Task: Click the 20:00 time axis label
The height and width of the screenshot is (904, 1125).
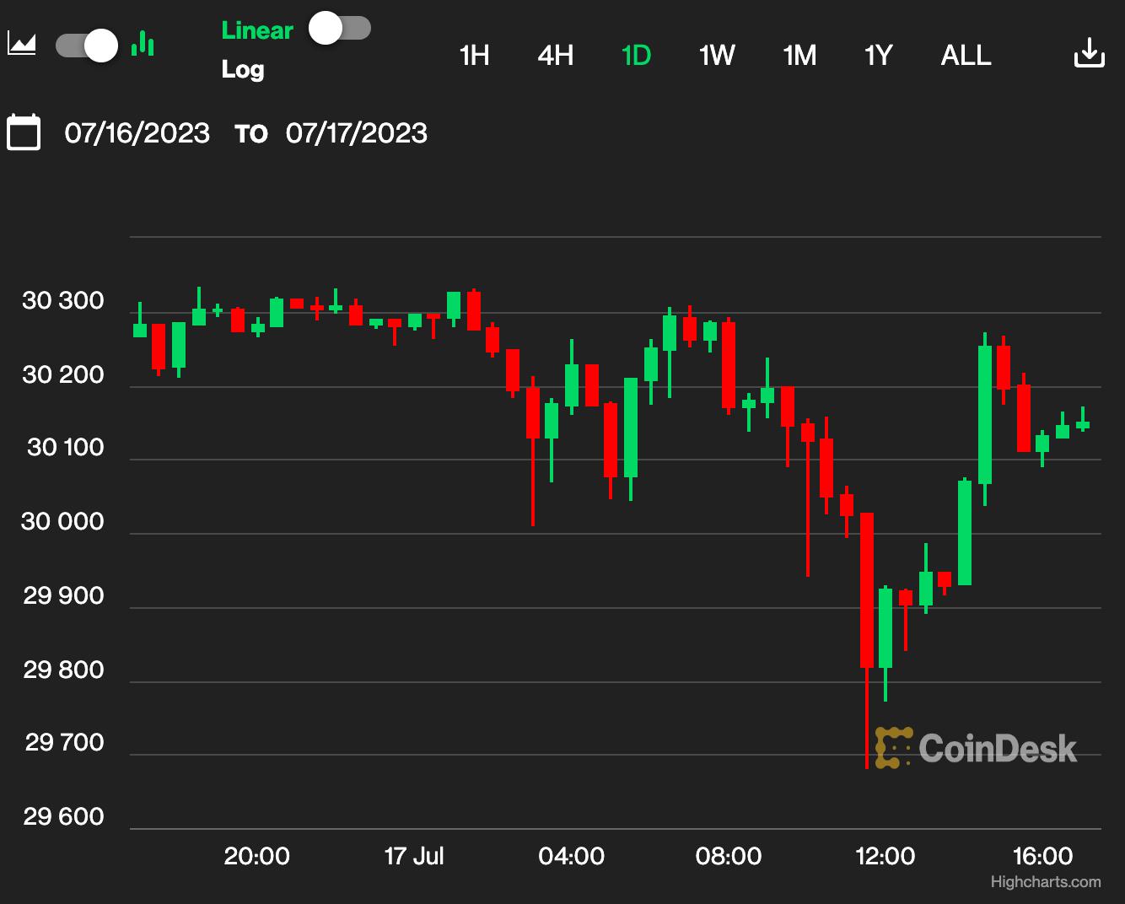Action: (x=256, y=857)
